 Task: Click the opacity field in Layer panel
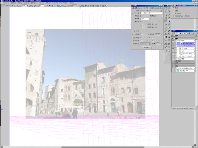(177, 34)
